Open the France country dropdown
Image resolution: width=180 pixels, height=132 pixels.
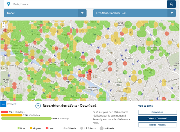(45, 13)
